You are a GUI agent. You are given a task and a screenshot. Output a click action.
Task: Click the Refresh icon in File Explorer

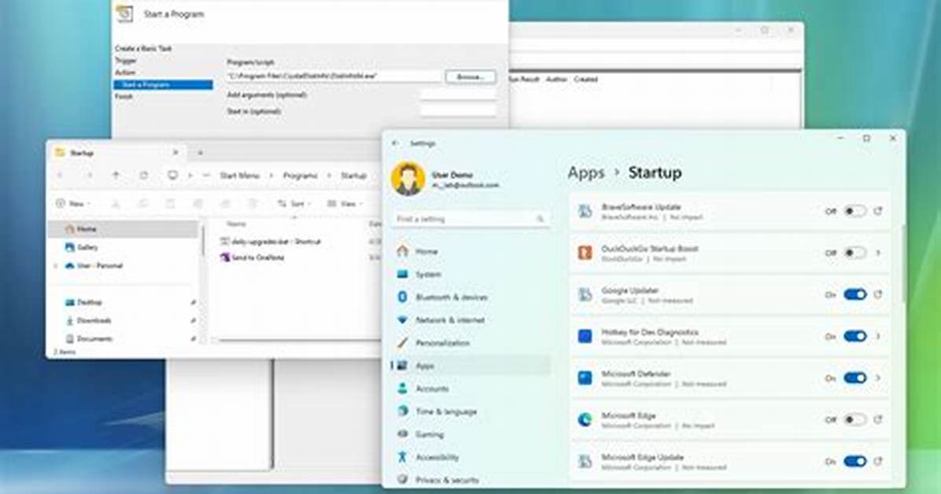coord(143,175)
